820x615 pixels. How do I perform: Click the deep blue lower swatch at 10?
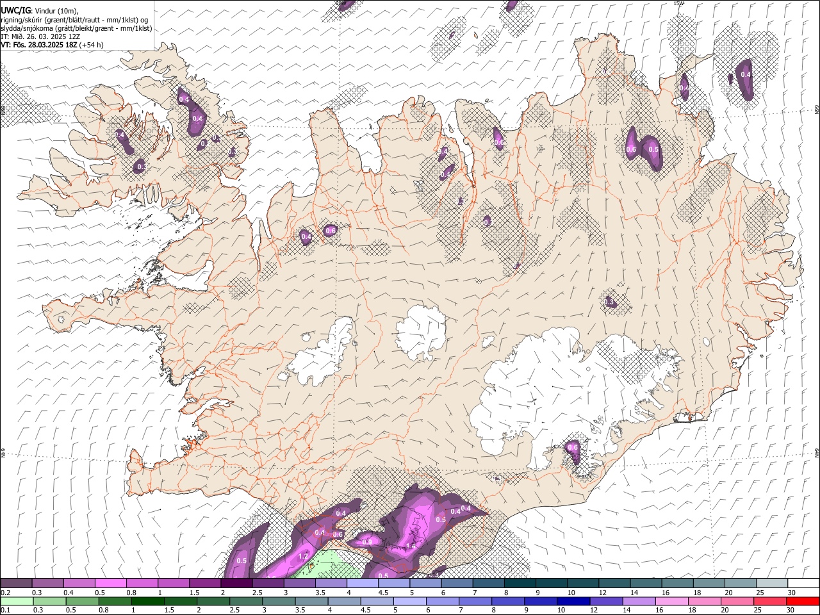(x=573, y=602)
